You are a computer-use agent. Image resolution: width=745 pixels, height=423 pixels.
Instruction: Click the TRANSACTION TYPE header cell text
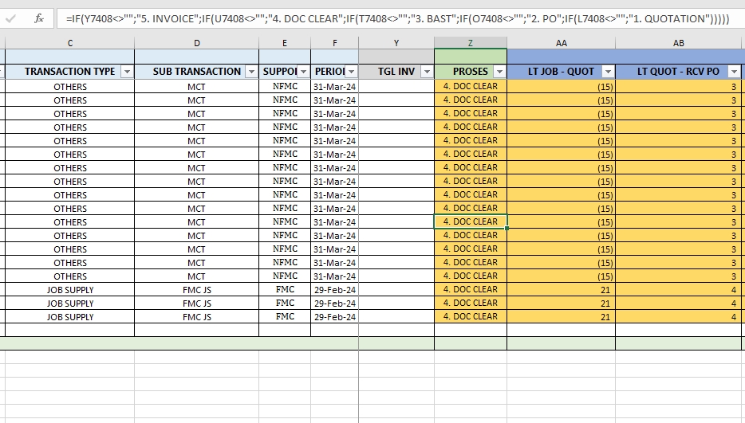click(70, 72)
